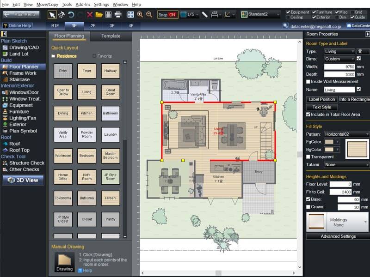Click the printer icon in toolbar
The width and height of the screenshot is (370, 277).
tap(118, 15)
